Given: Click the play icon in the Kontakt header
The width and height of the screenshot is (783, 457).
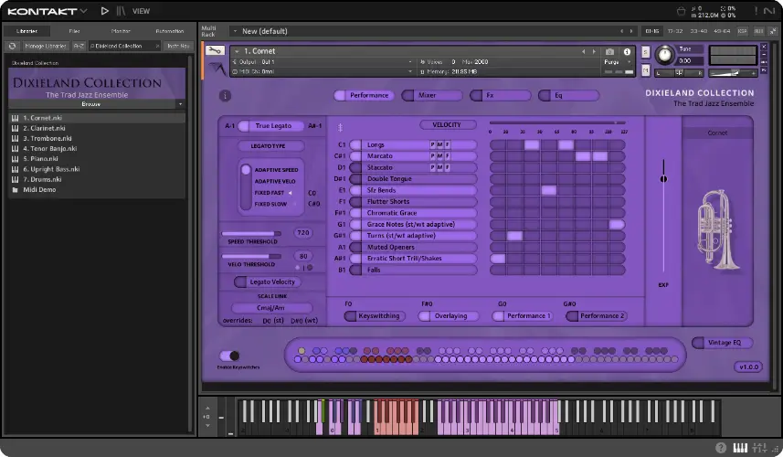Looking at the screenshot, I should pyautogui.click(x=105, y=11).
